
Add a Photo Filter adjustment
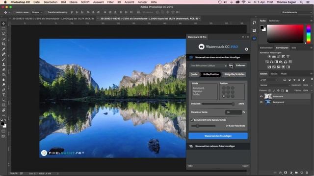[x=281, y=62]
